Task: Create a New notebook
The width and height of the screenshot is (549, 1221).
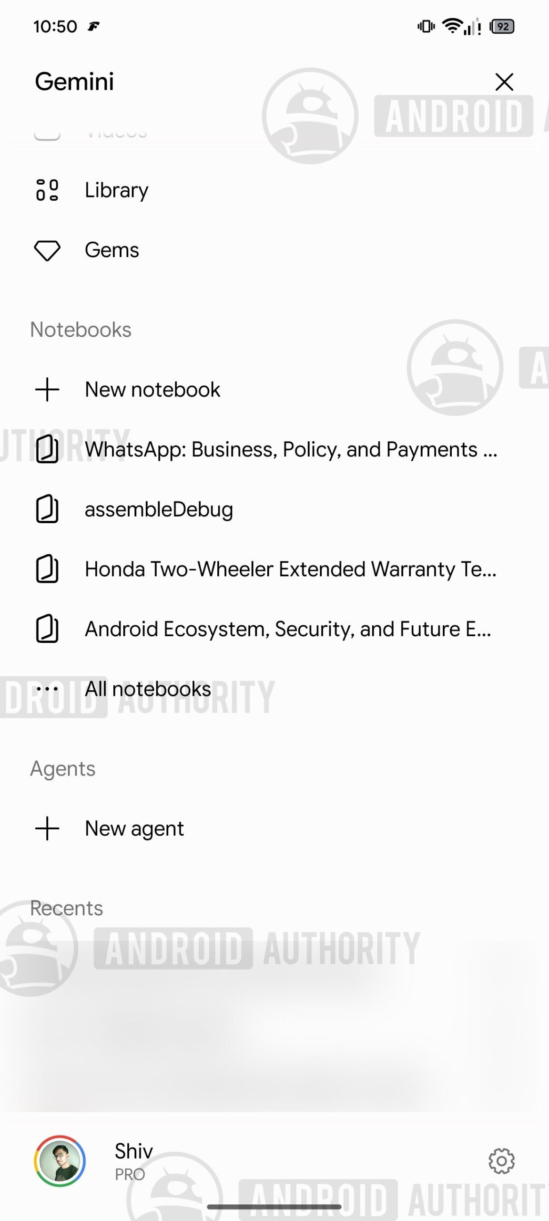Action: tap(274, 390)
